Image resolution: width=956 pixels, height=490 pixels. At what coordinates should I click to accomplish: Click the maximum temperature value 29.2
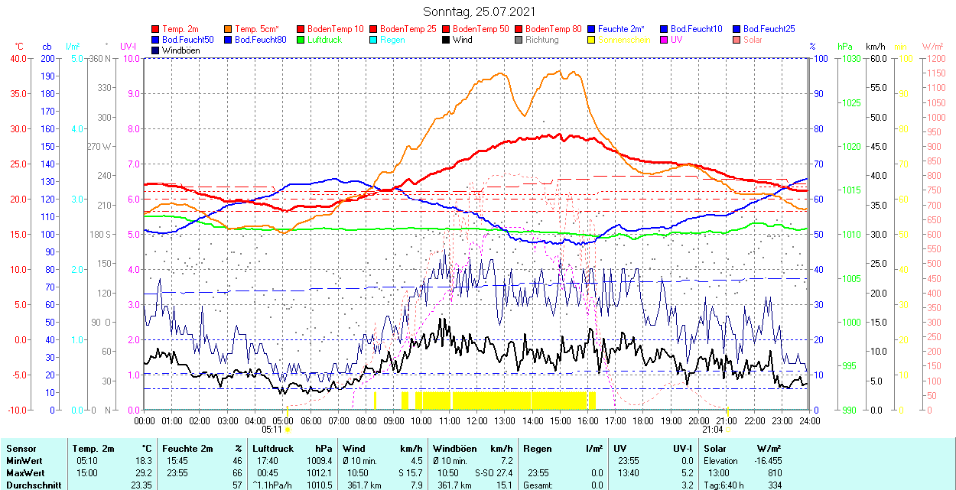[x=144, y=473]
